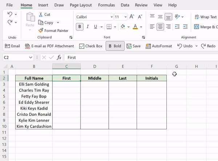
Task: Apply font color A icon
Action: pos(135,27)
